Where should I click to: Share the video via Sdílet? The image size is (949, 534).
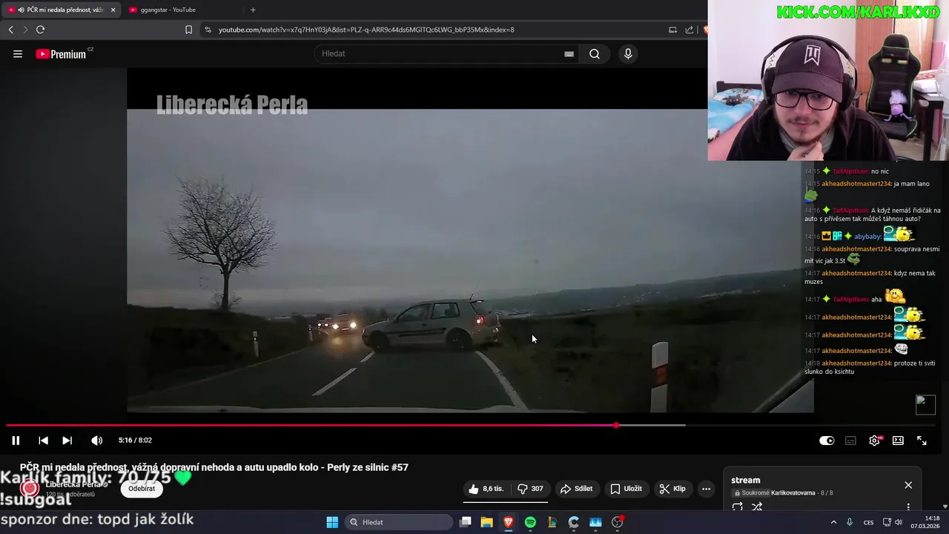click(x=577, y=489)
